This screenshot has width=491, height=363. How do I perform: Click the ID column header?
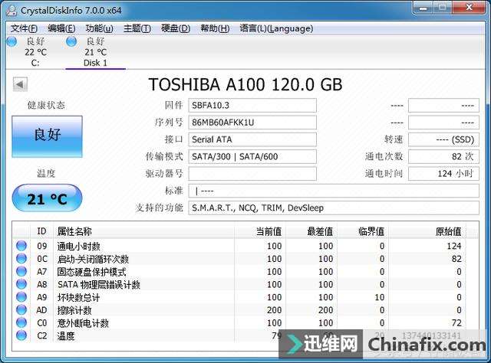click(42, 231)
